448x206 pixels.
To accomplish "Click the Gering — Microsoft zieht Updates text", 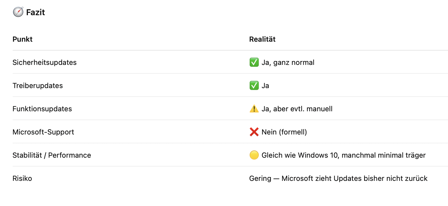I will (x=338, y=178).
